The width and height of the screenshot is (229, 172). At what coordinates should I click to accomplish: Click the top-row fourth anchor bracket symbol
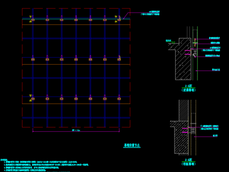click(x=76, y=20)
